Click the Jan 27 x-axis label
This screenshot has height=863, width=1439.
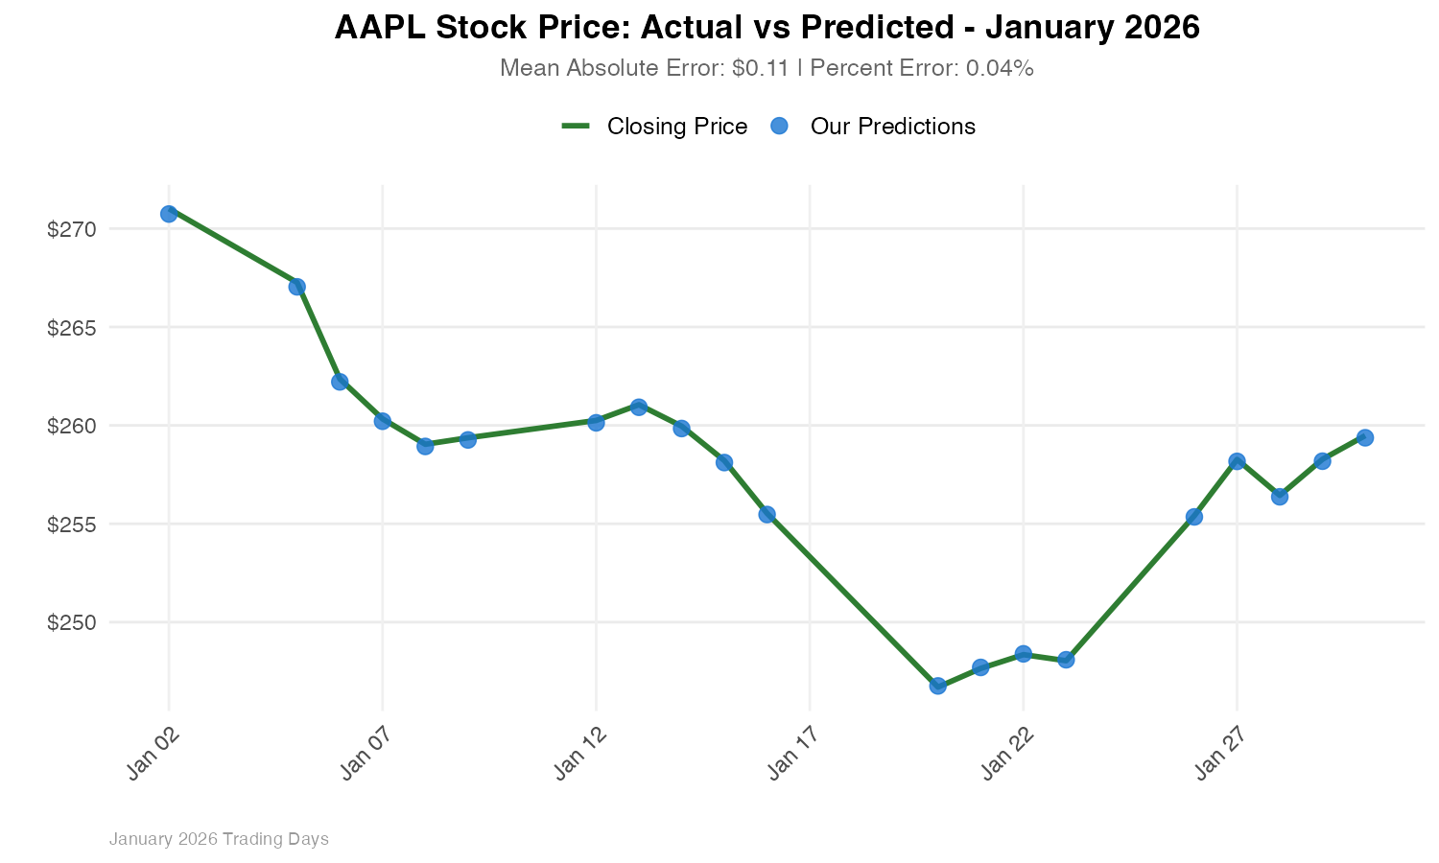click(1220, 754)
